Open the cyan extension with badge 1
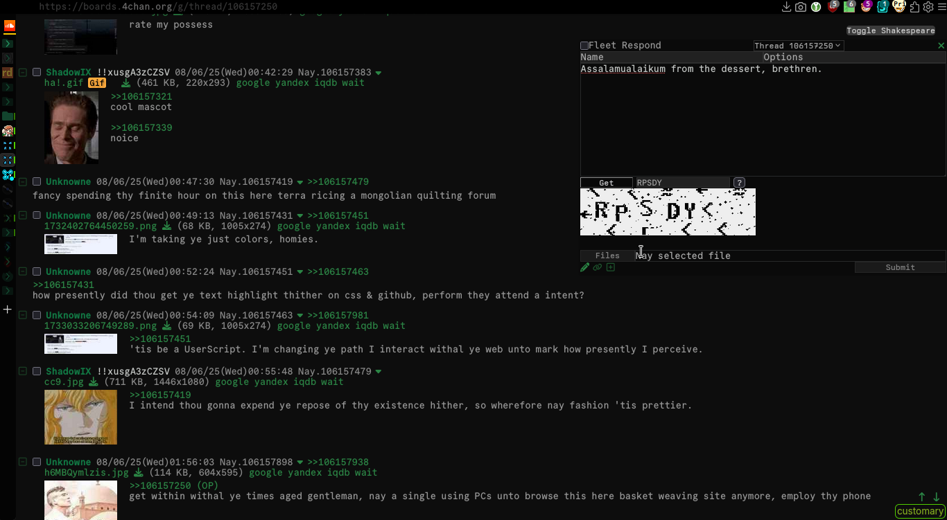Screen dimensions: 947x520 click(x=883, y=7)
